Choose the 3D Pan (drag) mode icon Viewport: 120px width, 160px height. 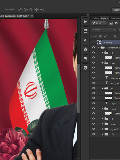[31, 10]
